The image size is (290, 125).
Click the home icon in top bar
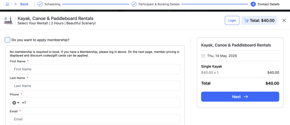coord(7,4)
